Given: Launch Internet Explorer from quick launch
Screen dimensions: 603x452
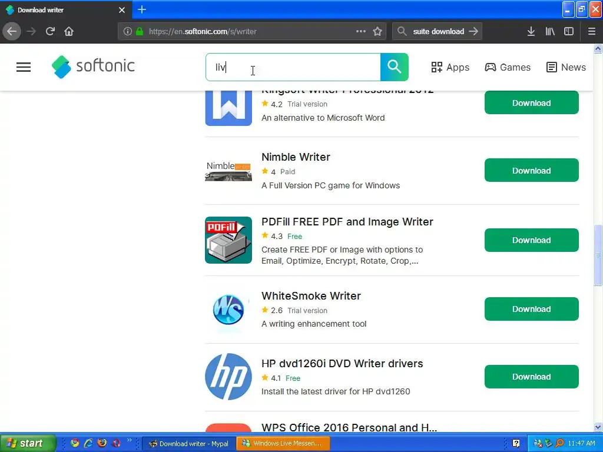Looking at the screenshot, I should coord(88,443).
